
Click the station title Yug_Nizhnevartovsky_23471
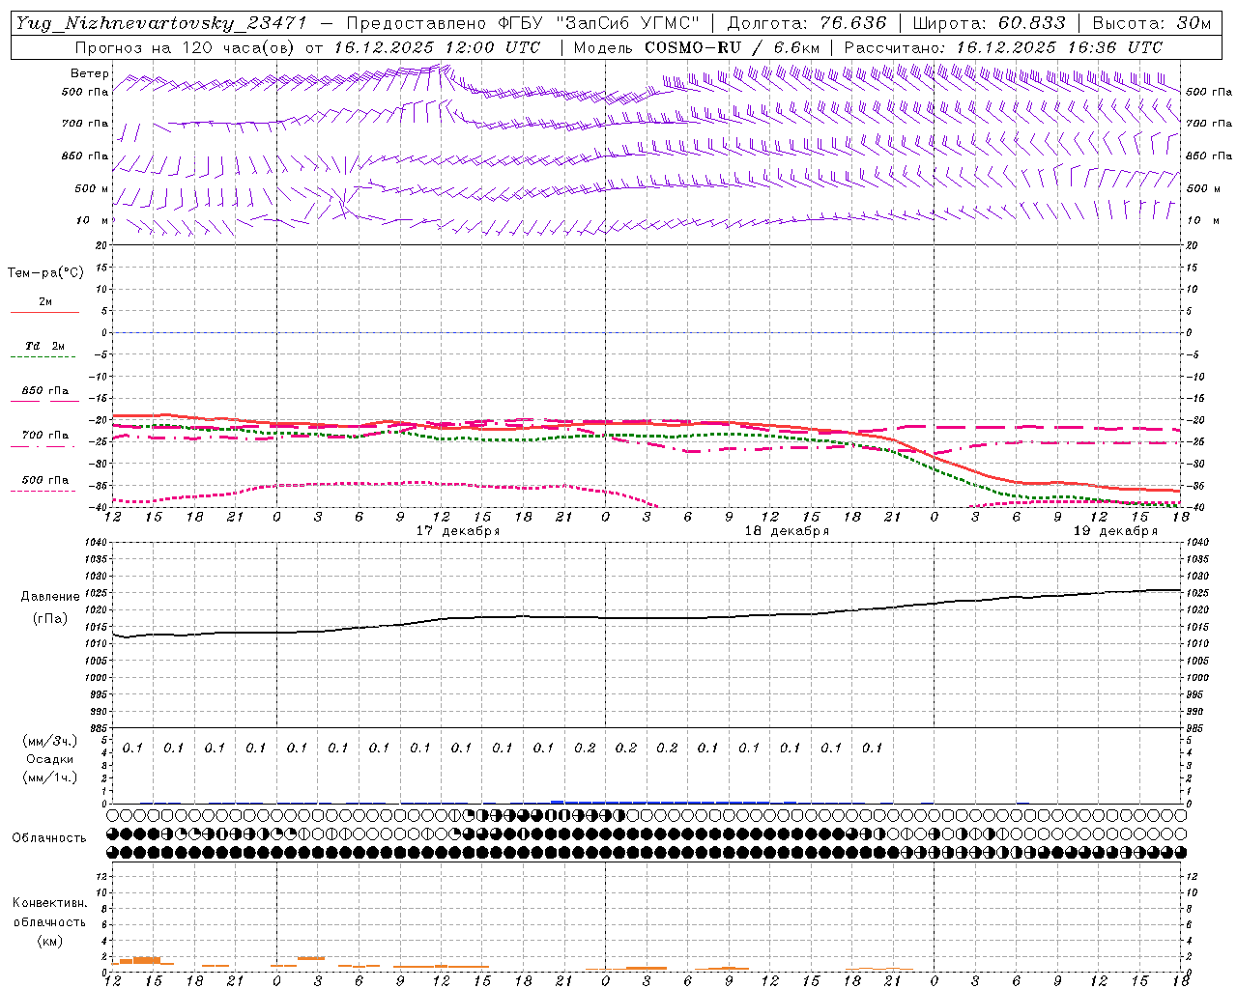click(x=161, y=23)
